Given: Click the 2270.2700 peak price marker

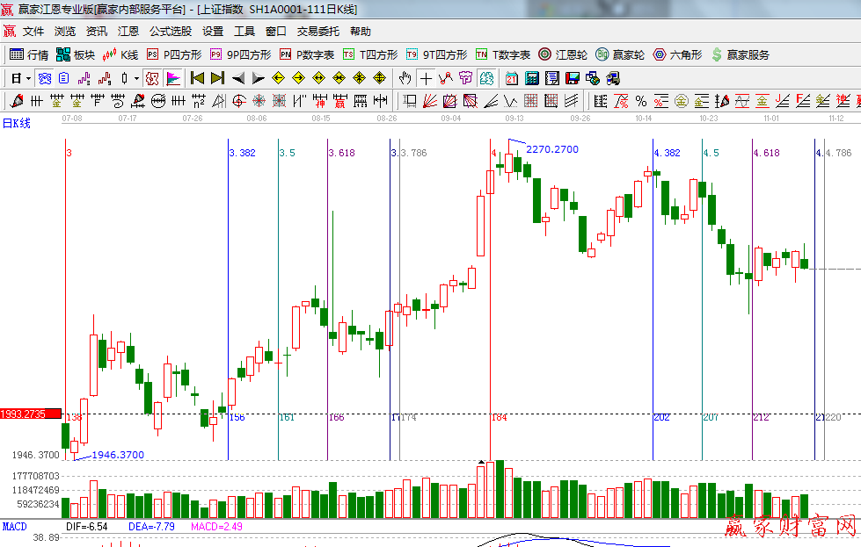Looking at the screenshot, I should click(552, 149).
